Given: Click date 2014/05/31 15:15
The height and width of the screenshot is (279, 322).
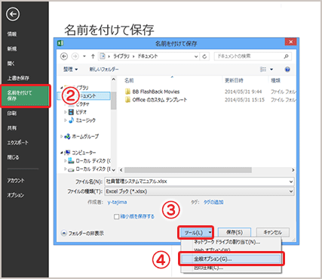Looking at the screenshot, I should click(x=244, y=100).
